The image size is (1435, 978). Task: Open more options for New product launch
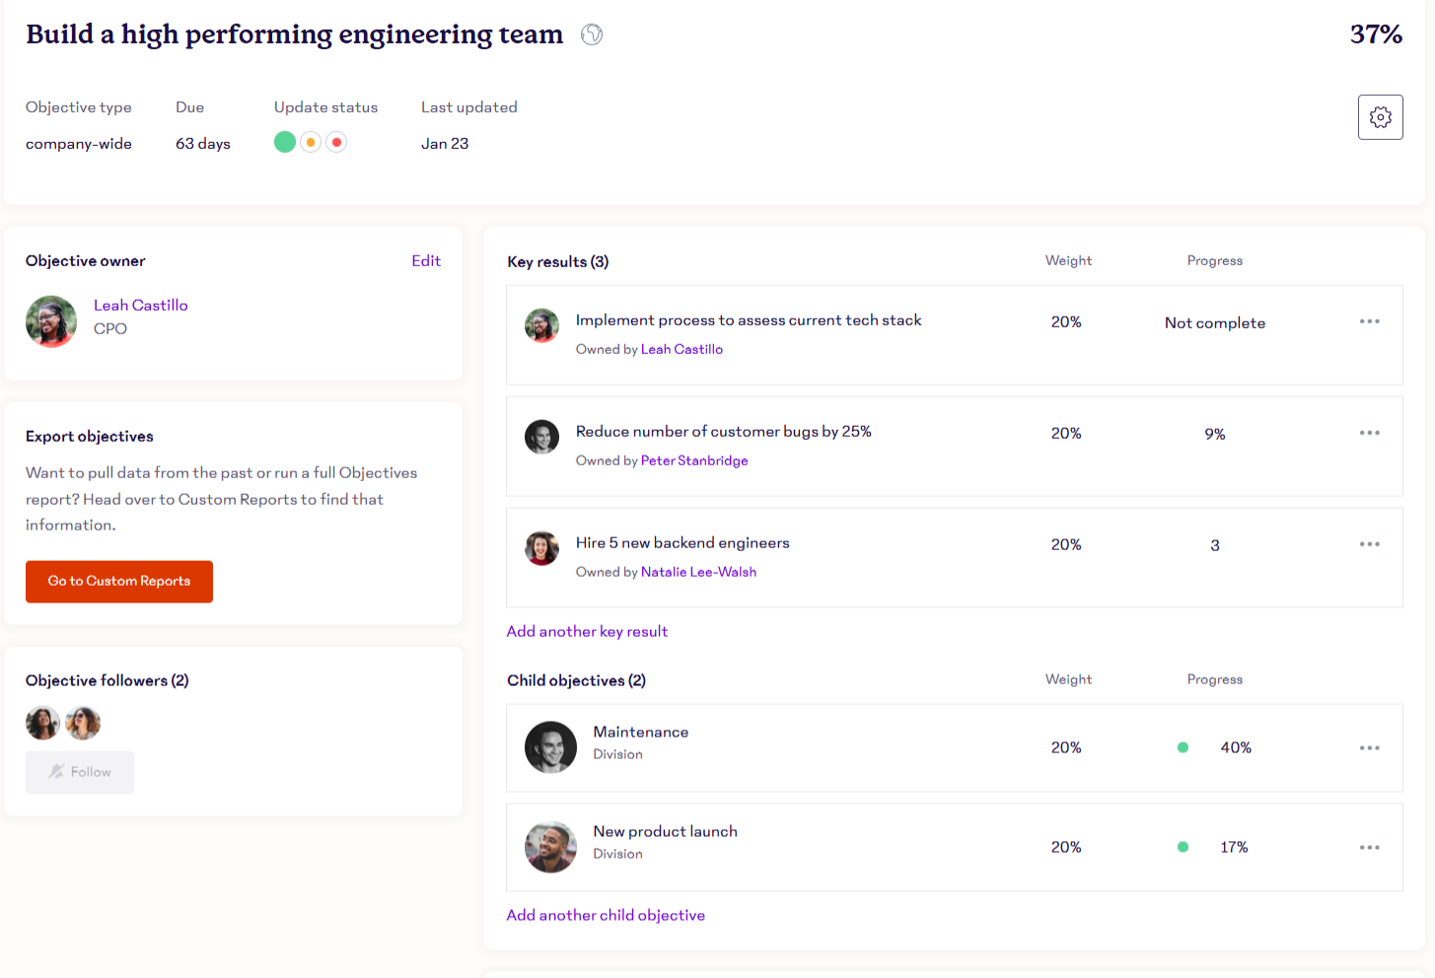(x=1369, y=848)
